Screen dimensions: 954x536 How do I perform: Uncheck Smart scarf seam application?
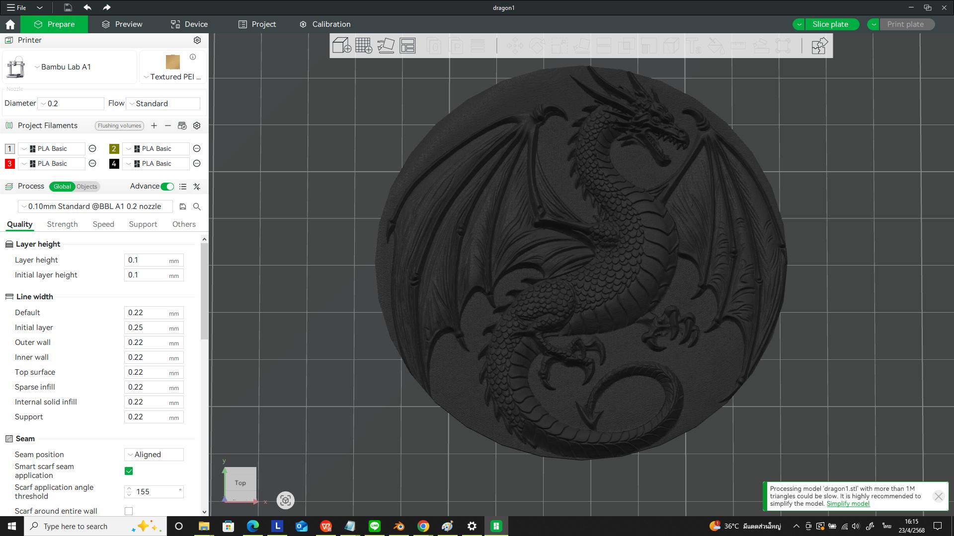(129, 471)
